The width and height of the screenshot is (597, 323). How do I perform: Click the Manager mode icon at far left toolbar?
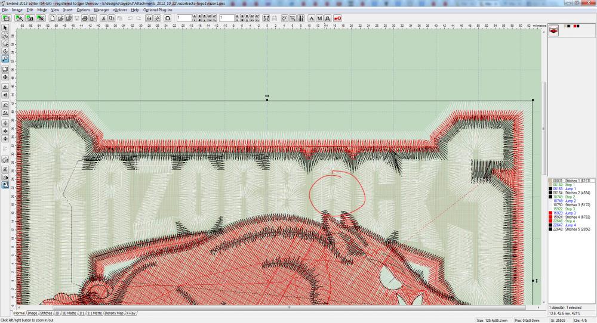click(x=6, y=18)
